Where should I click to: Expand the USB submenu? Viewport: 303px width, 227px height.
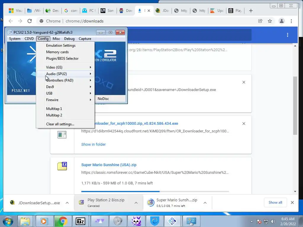coord(65,93)
